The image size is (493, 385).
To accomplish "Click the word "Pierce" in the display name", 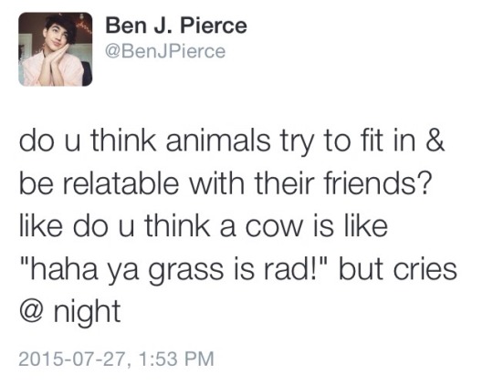I will pos(215,26).
